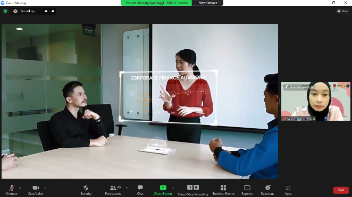The width and height of the screenshot is (352, 197).
Task: Expand share options arrow beside Share Screen
Action: (173, 188)
